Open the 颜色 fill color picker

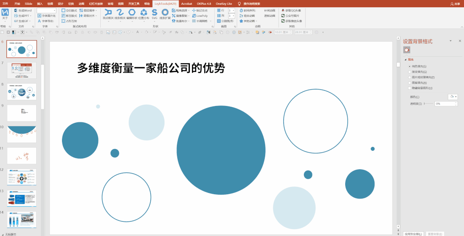point(453,97)
